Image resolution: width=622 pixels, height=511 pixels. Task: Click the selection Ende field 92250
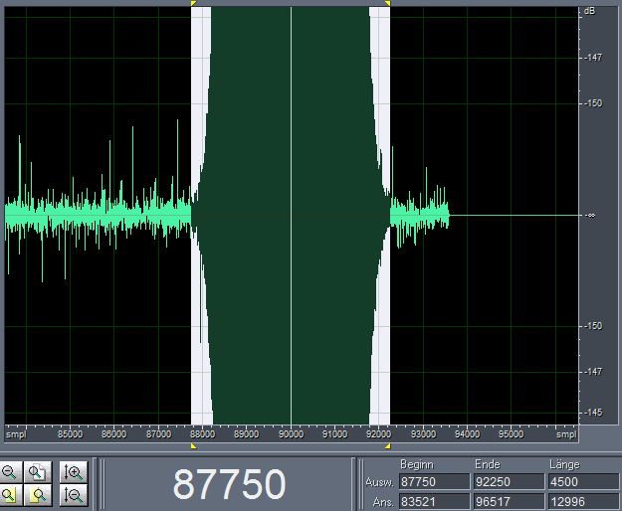point(509,482)
